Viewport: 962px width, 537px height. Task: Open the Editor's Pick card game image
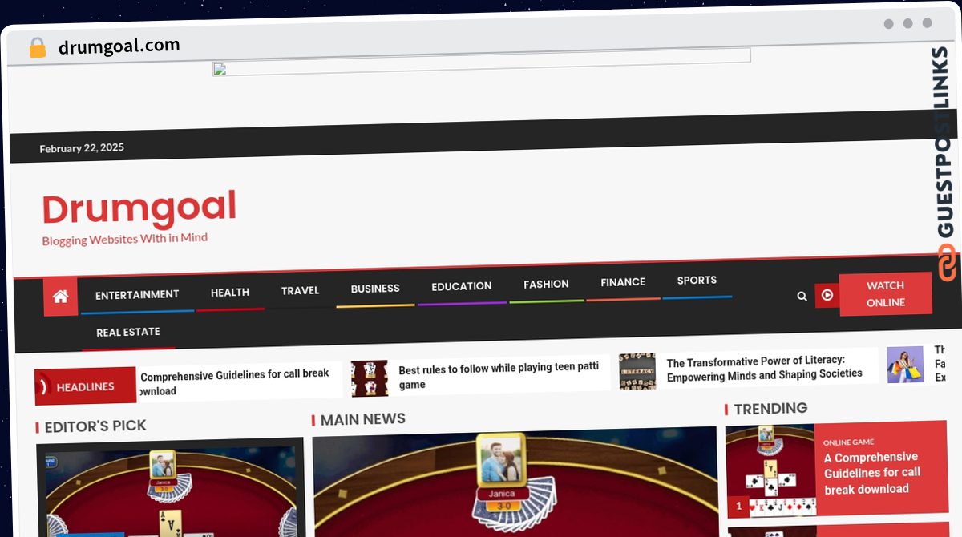pos(170,488)
